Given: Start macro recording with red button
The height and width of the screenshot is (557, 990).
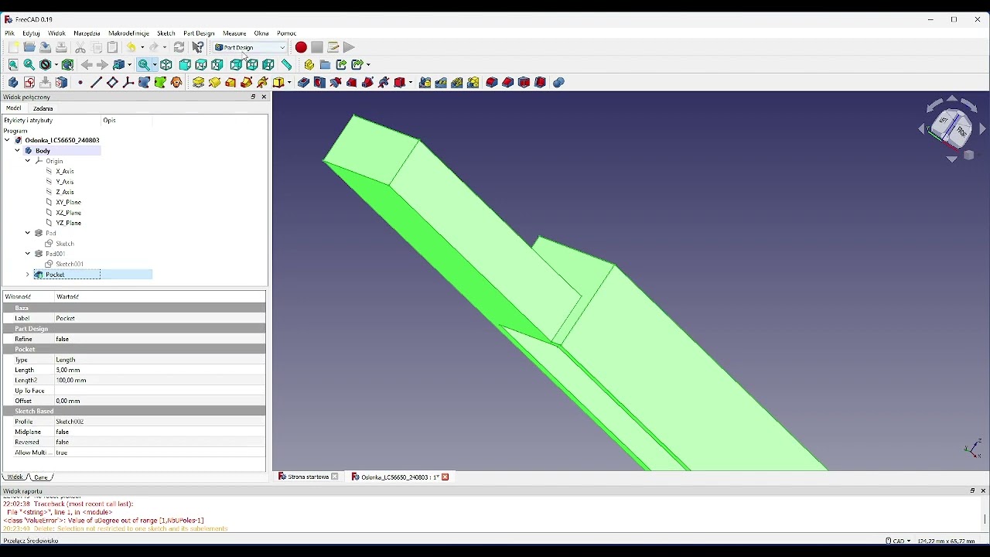Looking at the screenshot, I should 301,47.
